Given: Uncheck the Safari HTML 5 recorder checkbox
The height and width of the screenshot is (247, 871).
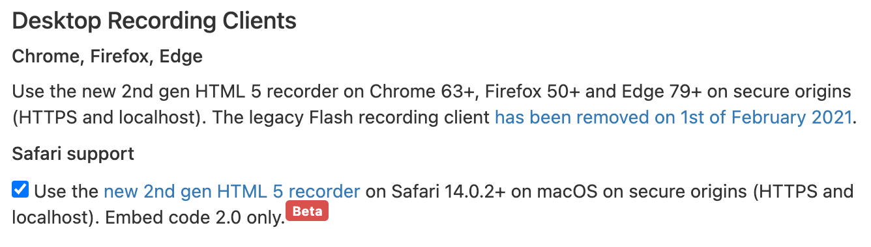Looking at the screenshot, I should click(20, 190).
